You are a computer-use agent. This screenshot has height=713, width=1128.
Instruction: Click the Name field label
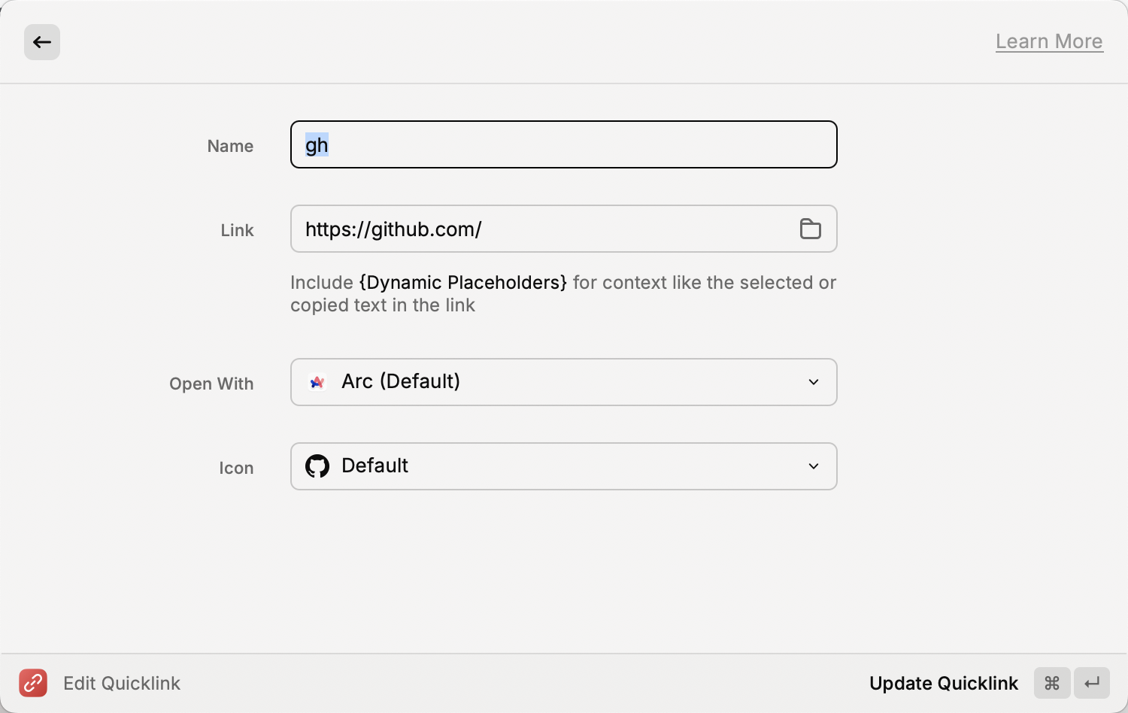[x=230, y=146]
